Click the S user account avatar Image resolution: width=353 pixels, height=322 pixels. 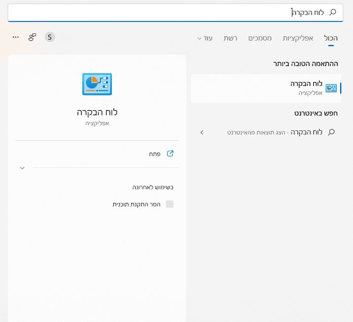pos(50,37)
